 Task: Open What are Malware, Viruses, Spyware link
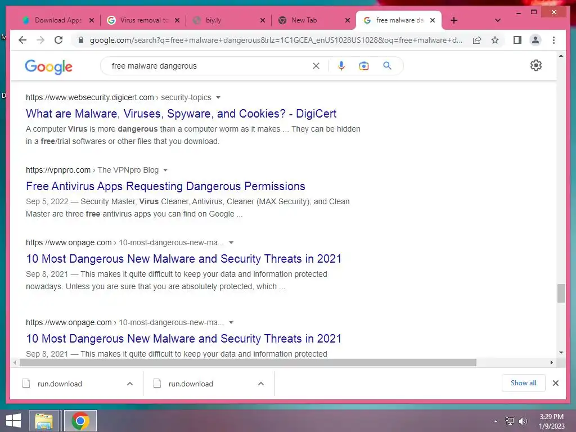[x=181, y=114]
